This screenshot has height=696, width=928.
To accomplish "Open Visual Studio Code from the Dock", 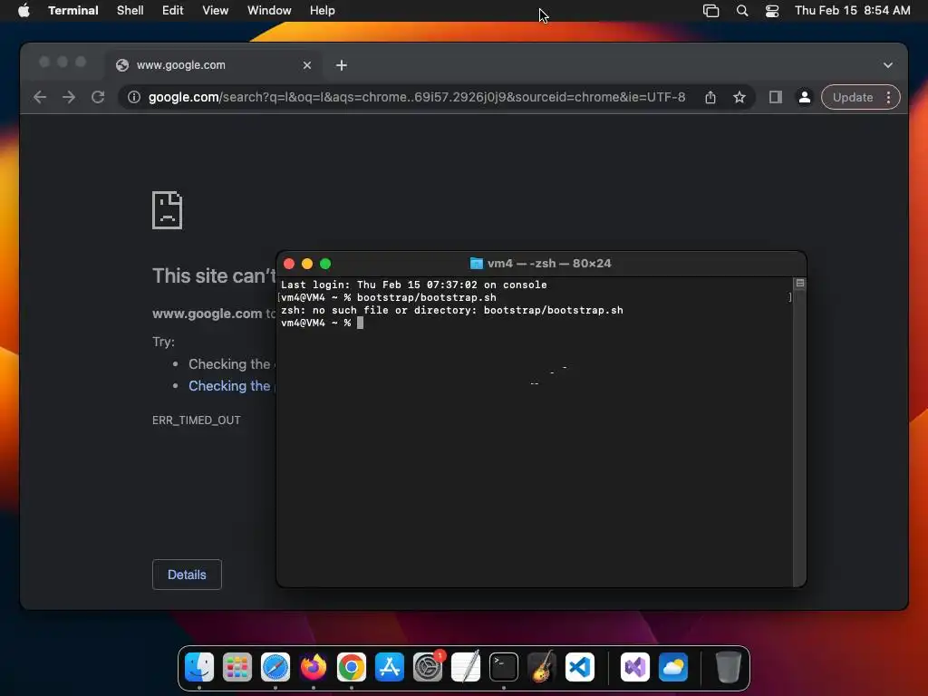I will (579, 668).
